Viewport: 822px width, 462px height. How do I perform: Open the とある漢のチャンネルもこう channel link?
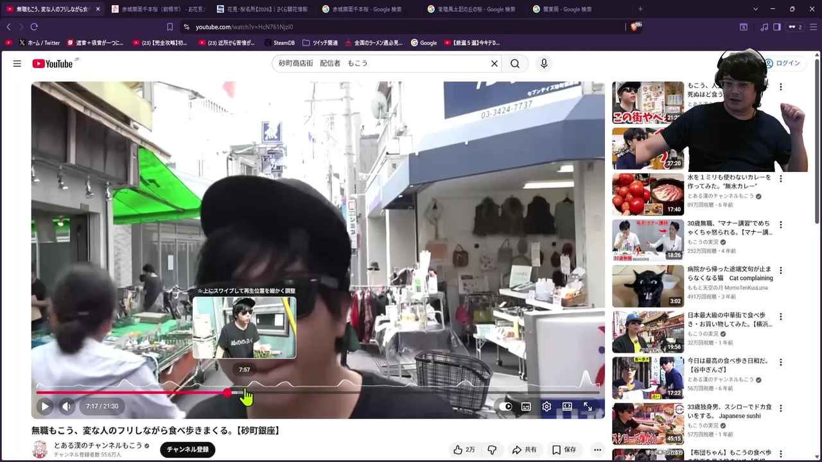pos(98,445)
